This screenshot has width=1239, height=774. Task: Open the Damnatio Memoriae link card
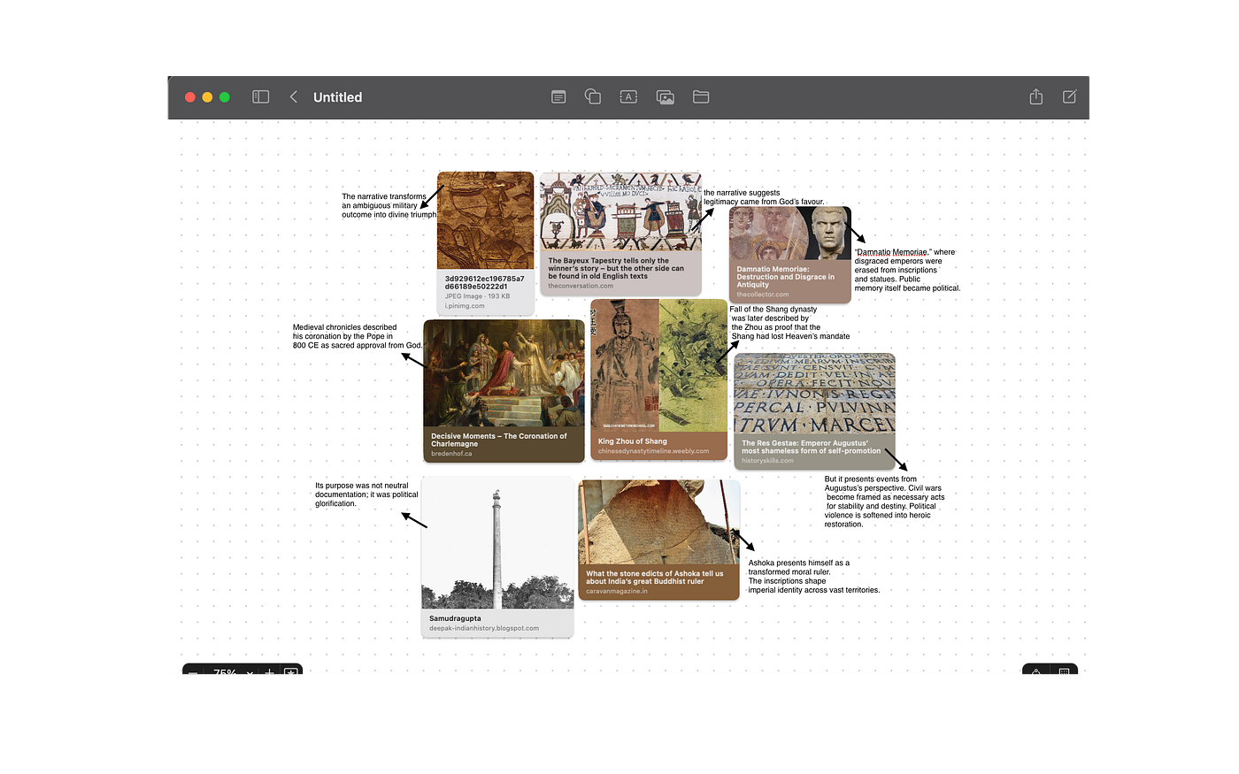tap(790, 255)
